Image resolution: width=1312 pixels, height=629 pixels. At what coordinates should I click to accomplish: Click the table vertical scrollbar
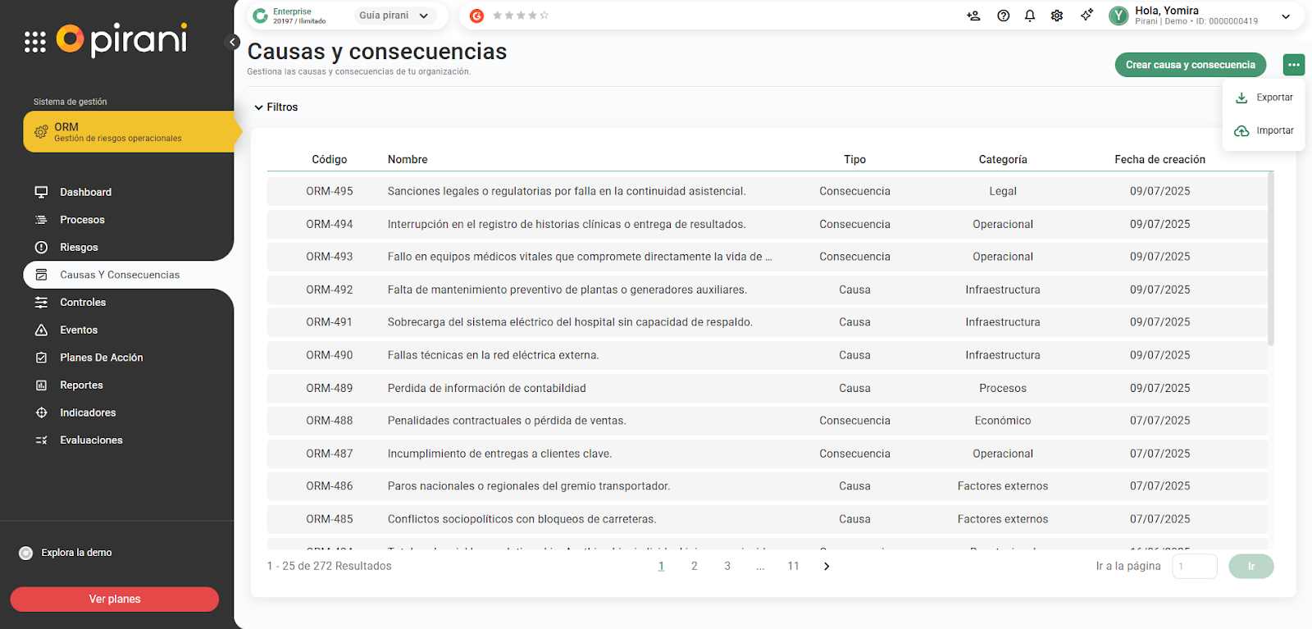[x=1271, y=258]
